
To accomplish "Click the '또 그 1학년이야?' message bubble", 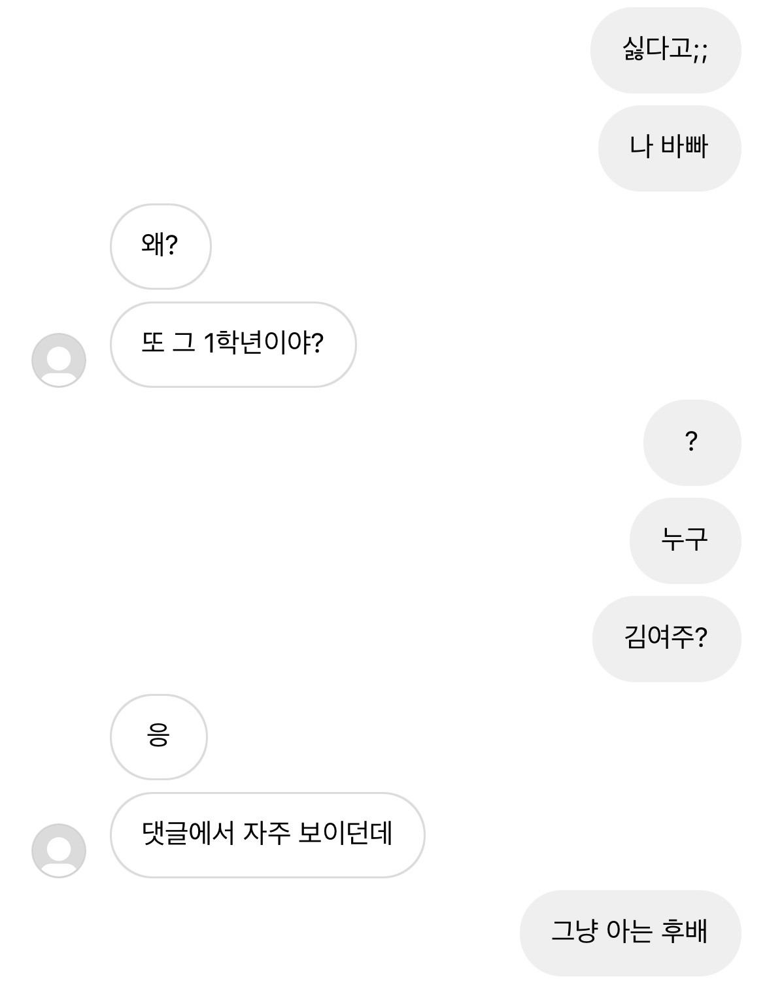I will (233, 345).
